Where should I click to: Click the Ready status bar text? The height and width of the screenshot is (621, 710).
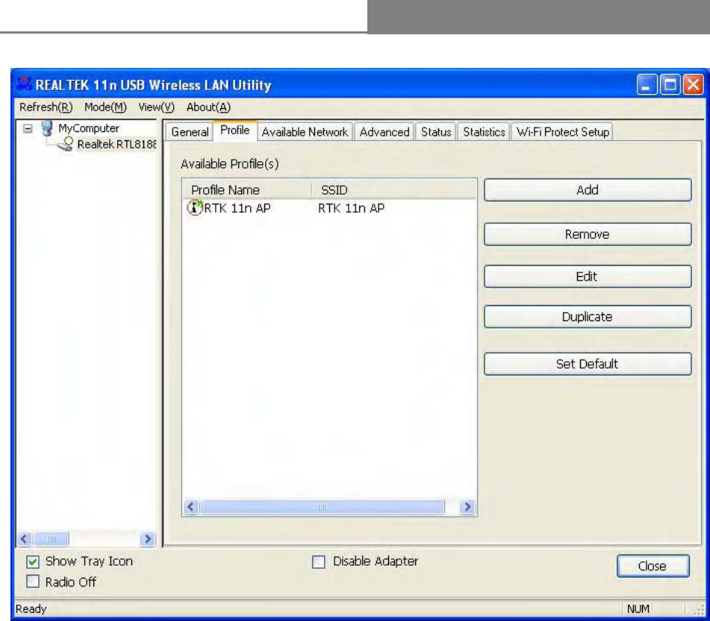coord(31,609)
